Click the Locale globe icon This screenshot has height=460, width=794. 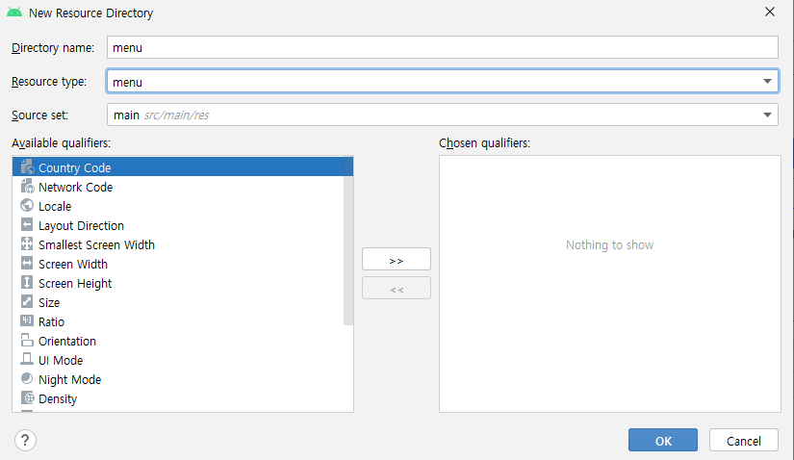pyautogui.click(x=27, y=205)
